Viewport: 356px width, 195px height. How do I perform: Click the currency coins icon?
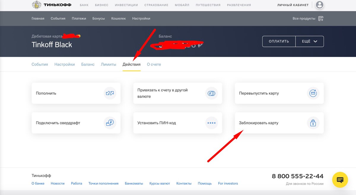coord(212,93)
